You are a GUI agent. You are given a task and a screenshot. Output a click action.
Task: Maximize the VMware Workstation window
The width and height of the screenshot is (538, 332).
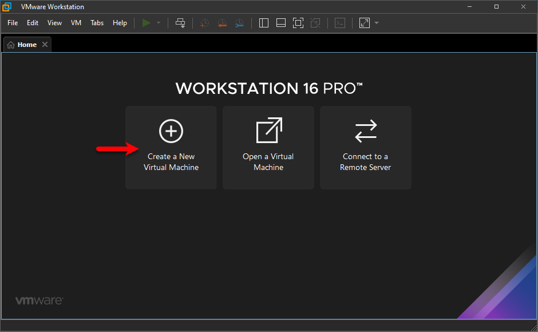tap(496, 6)
